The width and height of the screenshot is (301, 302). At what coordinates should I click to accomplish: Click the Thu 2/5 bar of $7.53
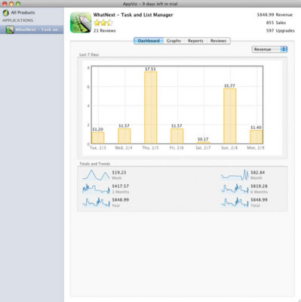(151, 108)
